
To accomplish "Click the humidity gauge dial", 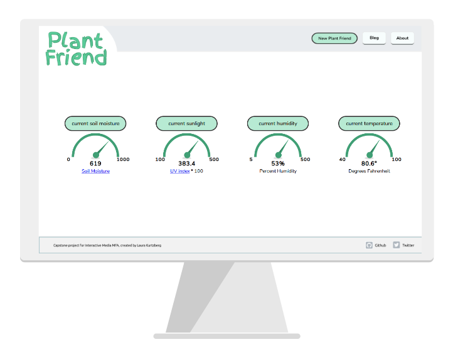I will (278, 148).
